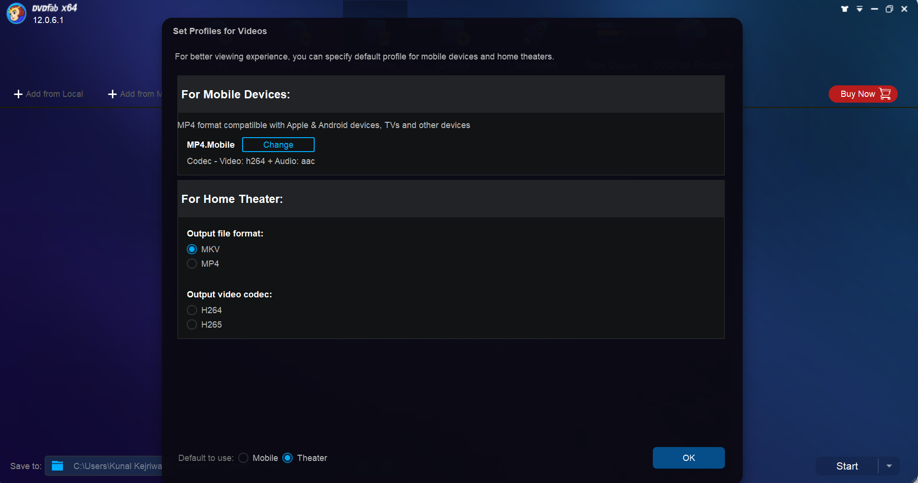Click the blue folder icon beside Save to
This screenshot has height=483, width=918.
coord(58,466)
